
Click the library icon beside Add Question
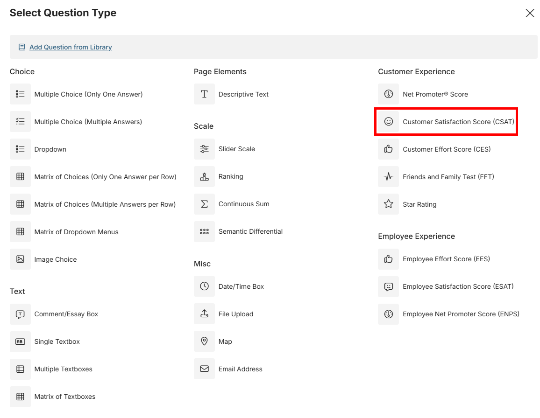[x=21, y=47]
